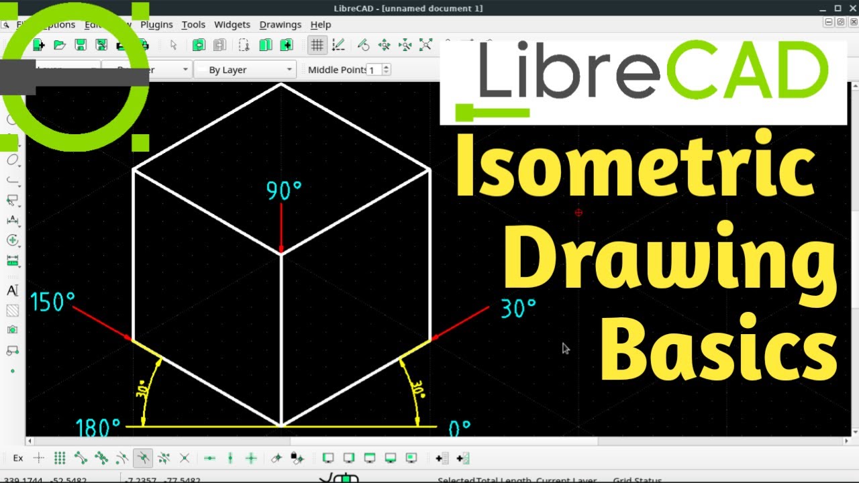Select the Text tool in left toolbar
The width and height of the screenshot is (859, 483).
point(12,290)
